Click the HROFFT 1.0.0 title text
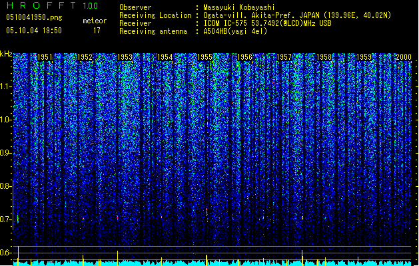 (x=52, y=5)
